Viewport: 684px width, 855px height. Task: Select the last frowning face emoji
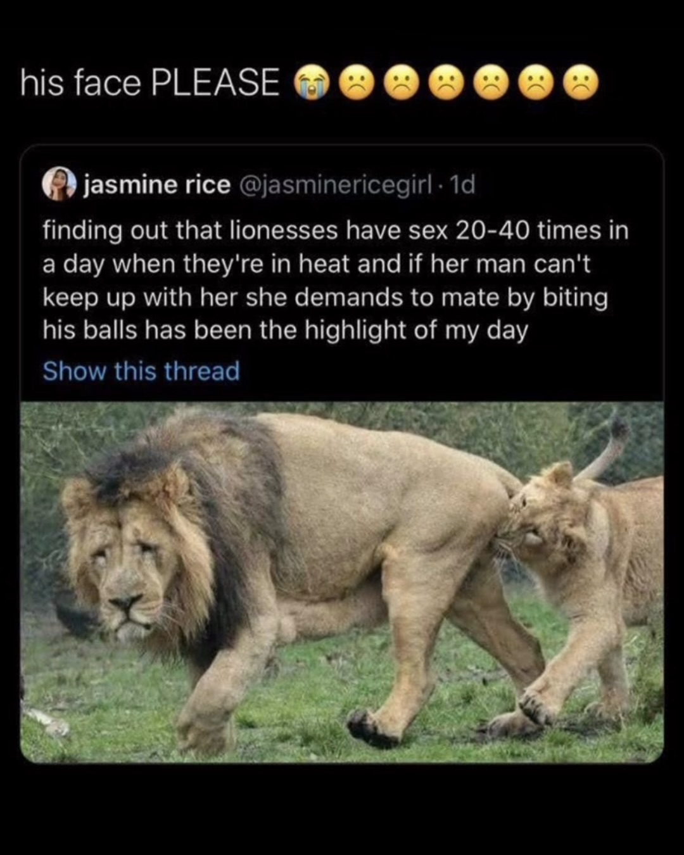[x=581, y=84]
